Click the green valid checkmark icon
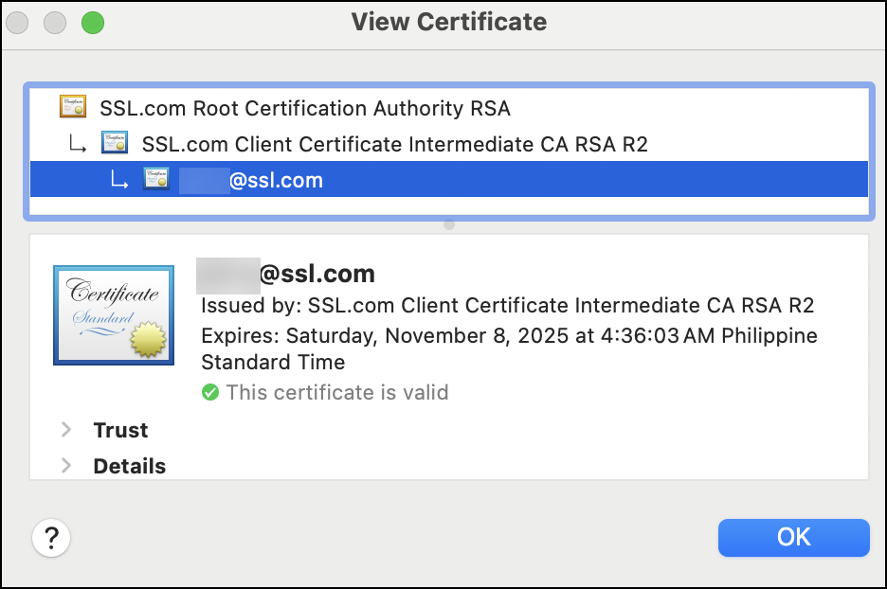887x589 pixels. pyautogui.click(x=209, y=392)
